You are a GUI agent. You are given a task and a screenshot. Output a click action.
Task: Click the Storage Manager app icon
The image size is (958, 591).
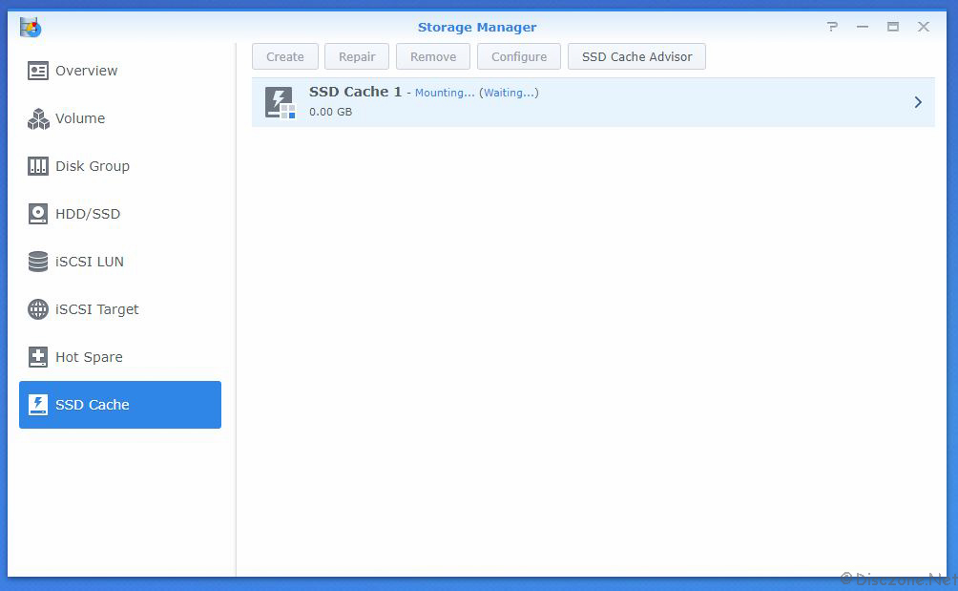click(30, 28)
